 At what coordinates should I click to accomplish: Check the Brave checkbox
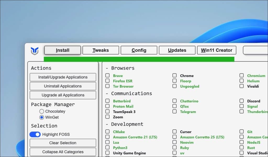pyautogui.click(x=107, y=75)
